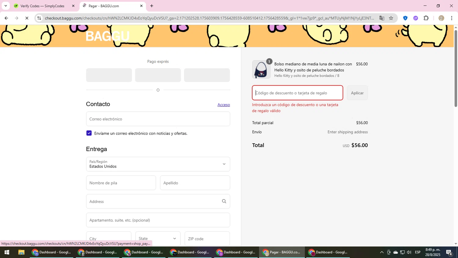The width and height of the screenshot is (458, 258).
Task: Open the Bitwarden shield extension
Action: tap(405, 18)
